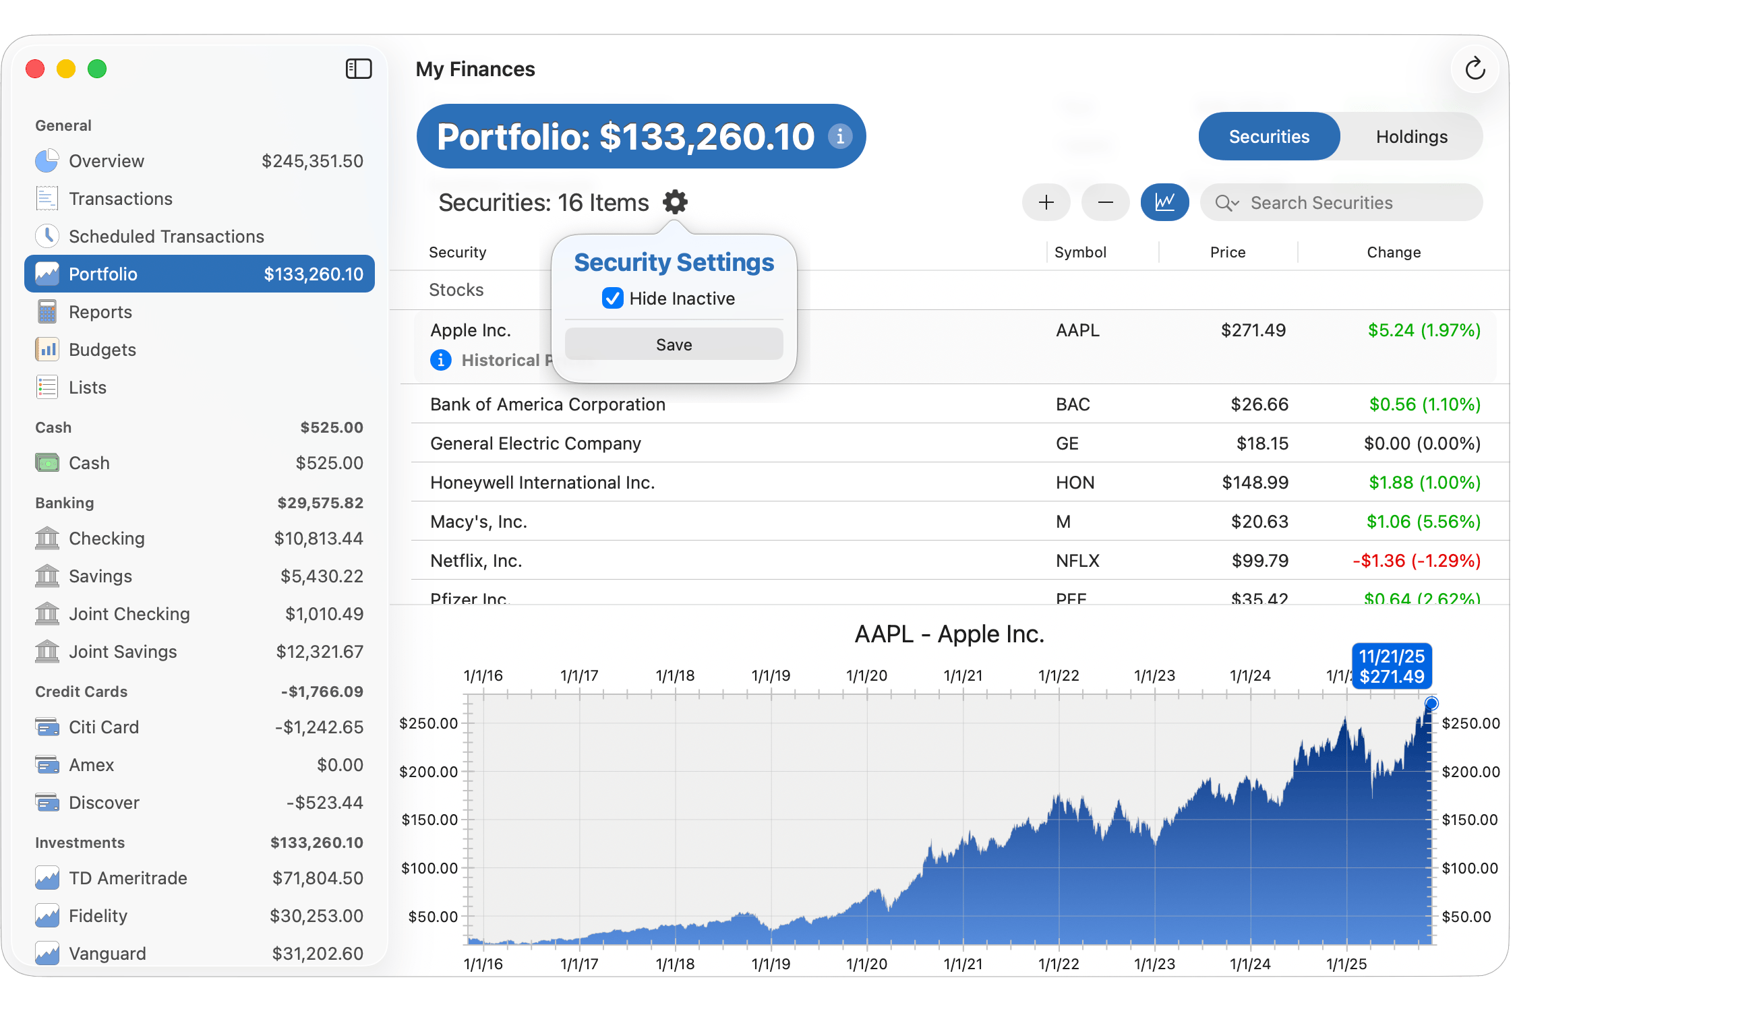This screenshot has width=1753, height=1011.
Task: Click the plus button to add security
Action: click(x=1046, y=202)
